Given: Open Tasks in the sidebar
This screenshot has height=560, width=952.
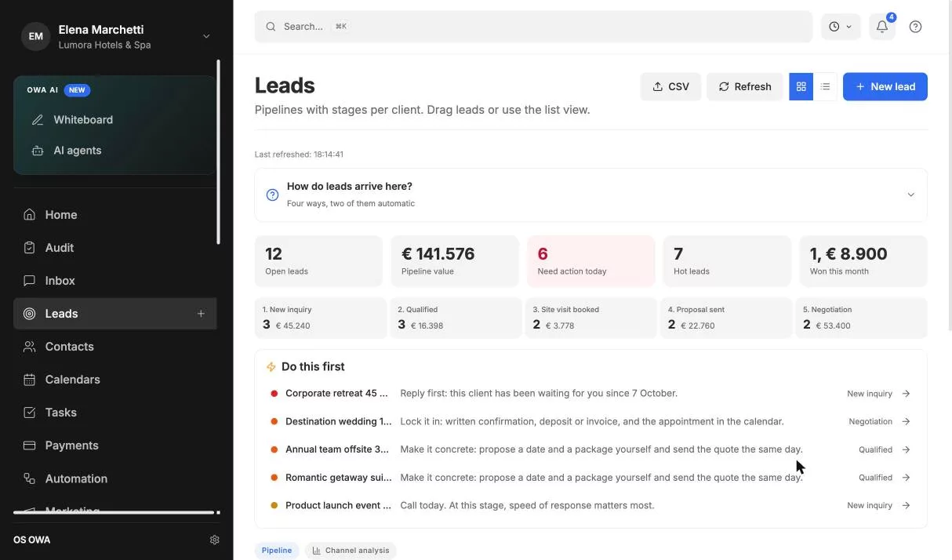Looking at the screenshot, I should [x=114, y=413].
